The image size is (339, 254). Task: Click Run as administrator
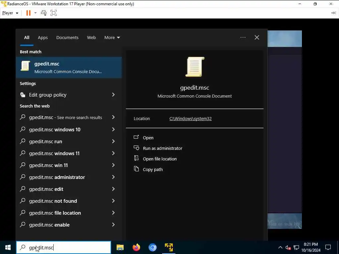163,148
